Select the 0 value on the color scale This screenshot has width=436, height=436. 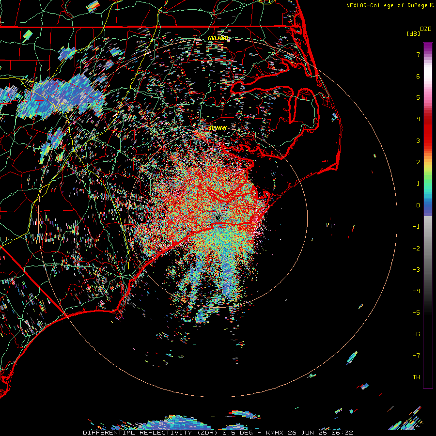click(418, 205)
